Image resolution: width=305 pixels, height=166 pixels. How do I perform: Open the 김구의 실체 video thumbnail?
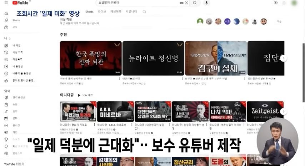216,58
